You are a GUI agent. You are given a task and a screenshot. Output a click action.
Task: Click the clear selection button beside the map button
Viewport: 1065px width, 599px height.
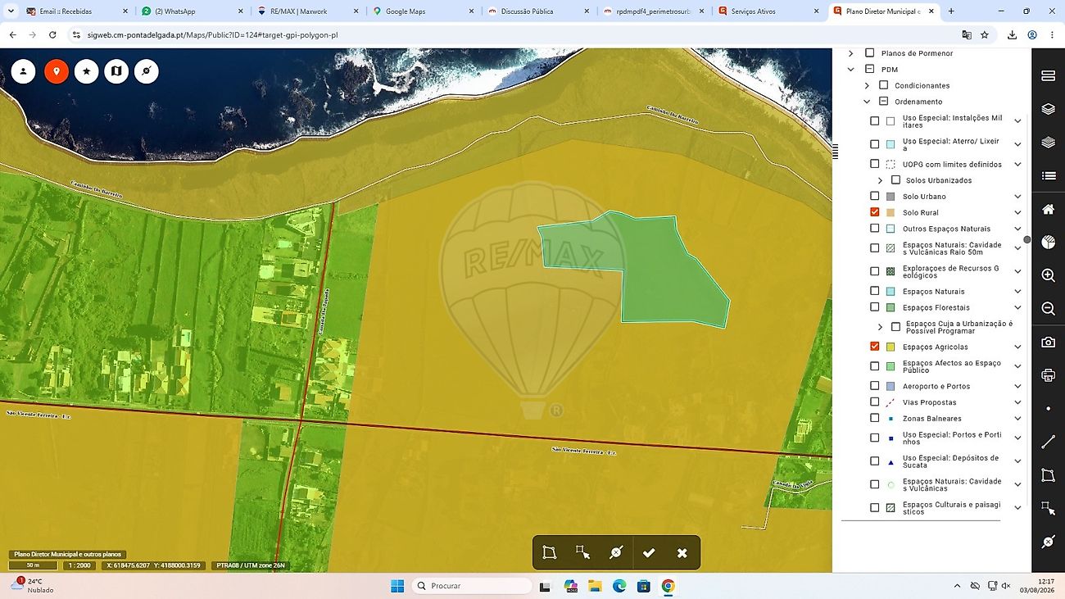pyautogui.click(x=146, y=71)
